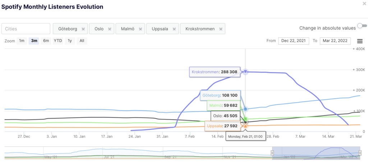Screen dimensions: 368x166
Task: Remove the Krokstrommen city tag
Action: click(221, 29)
